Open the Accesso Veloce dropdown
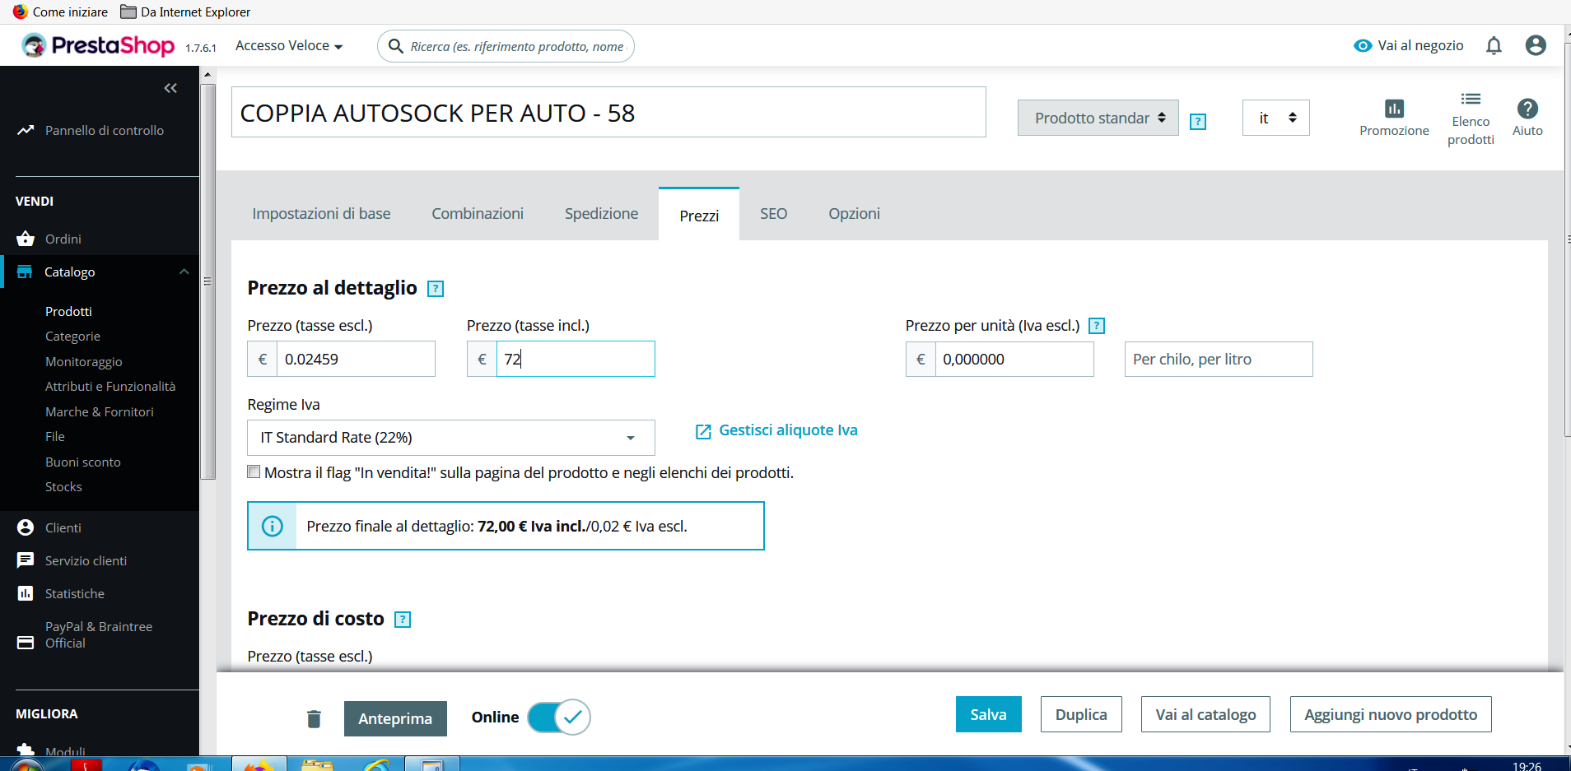 [289, 46]
